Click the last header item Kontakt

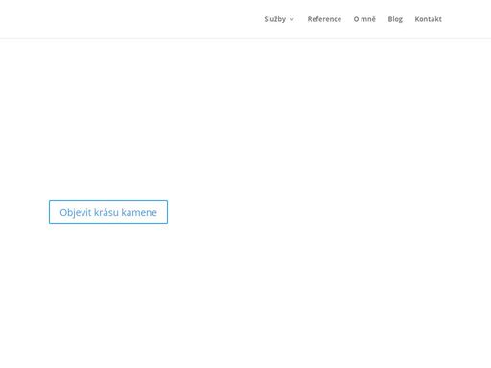pos(428,19)
